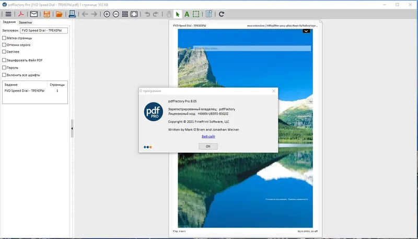Click the red Adobe PDF view icon
418x239 pixels.
pyautogui.click(x=21, y=14)
